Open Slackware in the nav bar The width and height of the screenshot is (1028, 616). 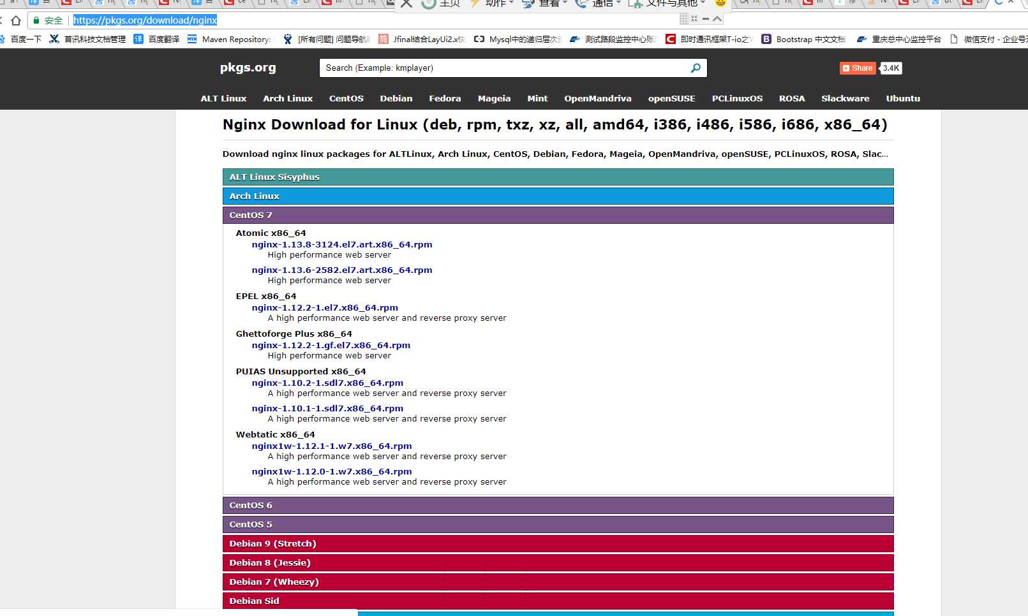[x=845, y=98]
